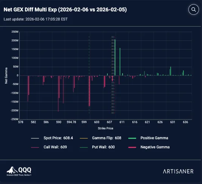Click the deepest red bar near 590
The image size is (202, 184).
pos(58,94)
